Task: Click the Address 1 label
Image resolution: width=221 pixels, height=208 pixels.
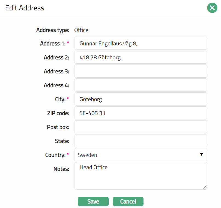Action: (53, 43)
